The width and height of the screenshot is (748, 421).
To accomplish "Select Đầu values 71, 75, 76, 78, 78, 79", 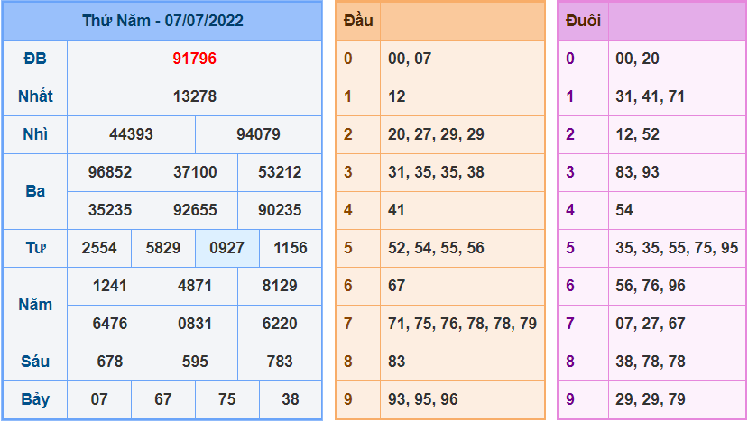I will (x=462, y=324).
